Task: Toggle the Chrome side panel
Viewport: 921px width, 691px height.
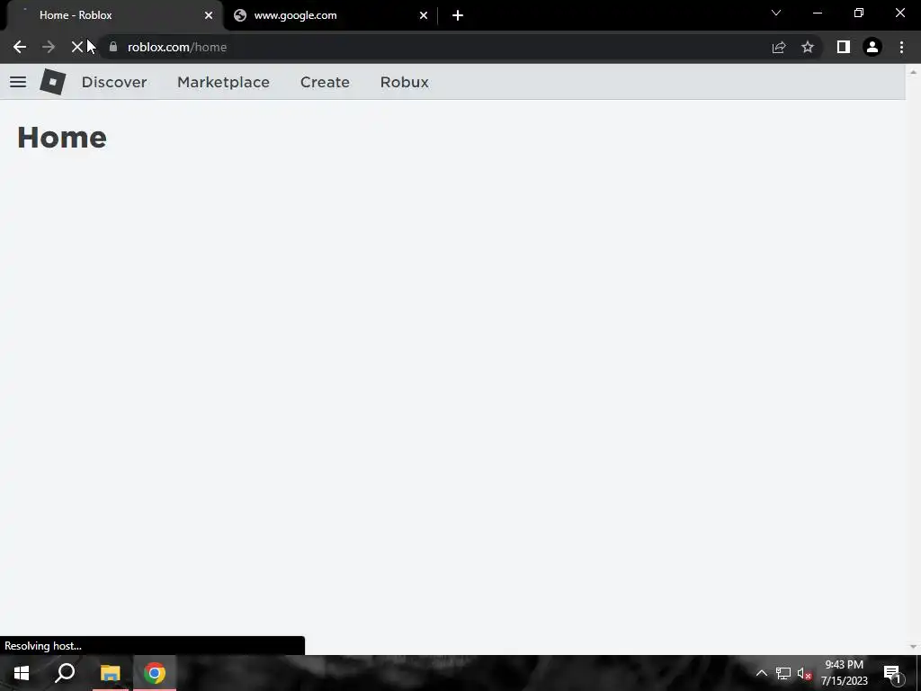Action: pyautogui.click(x=844, y=47)
